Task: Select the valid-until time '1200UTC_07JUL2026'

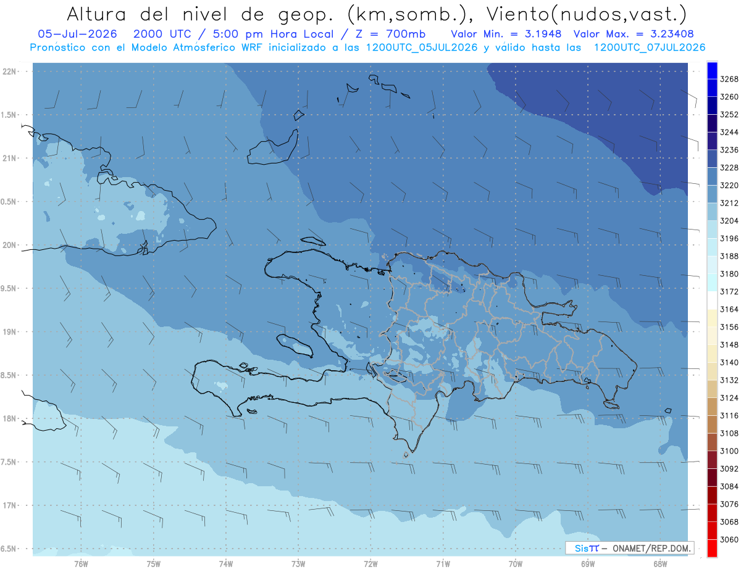Action: [x=649, y=48]
